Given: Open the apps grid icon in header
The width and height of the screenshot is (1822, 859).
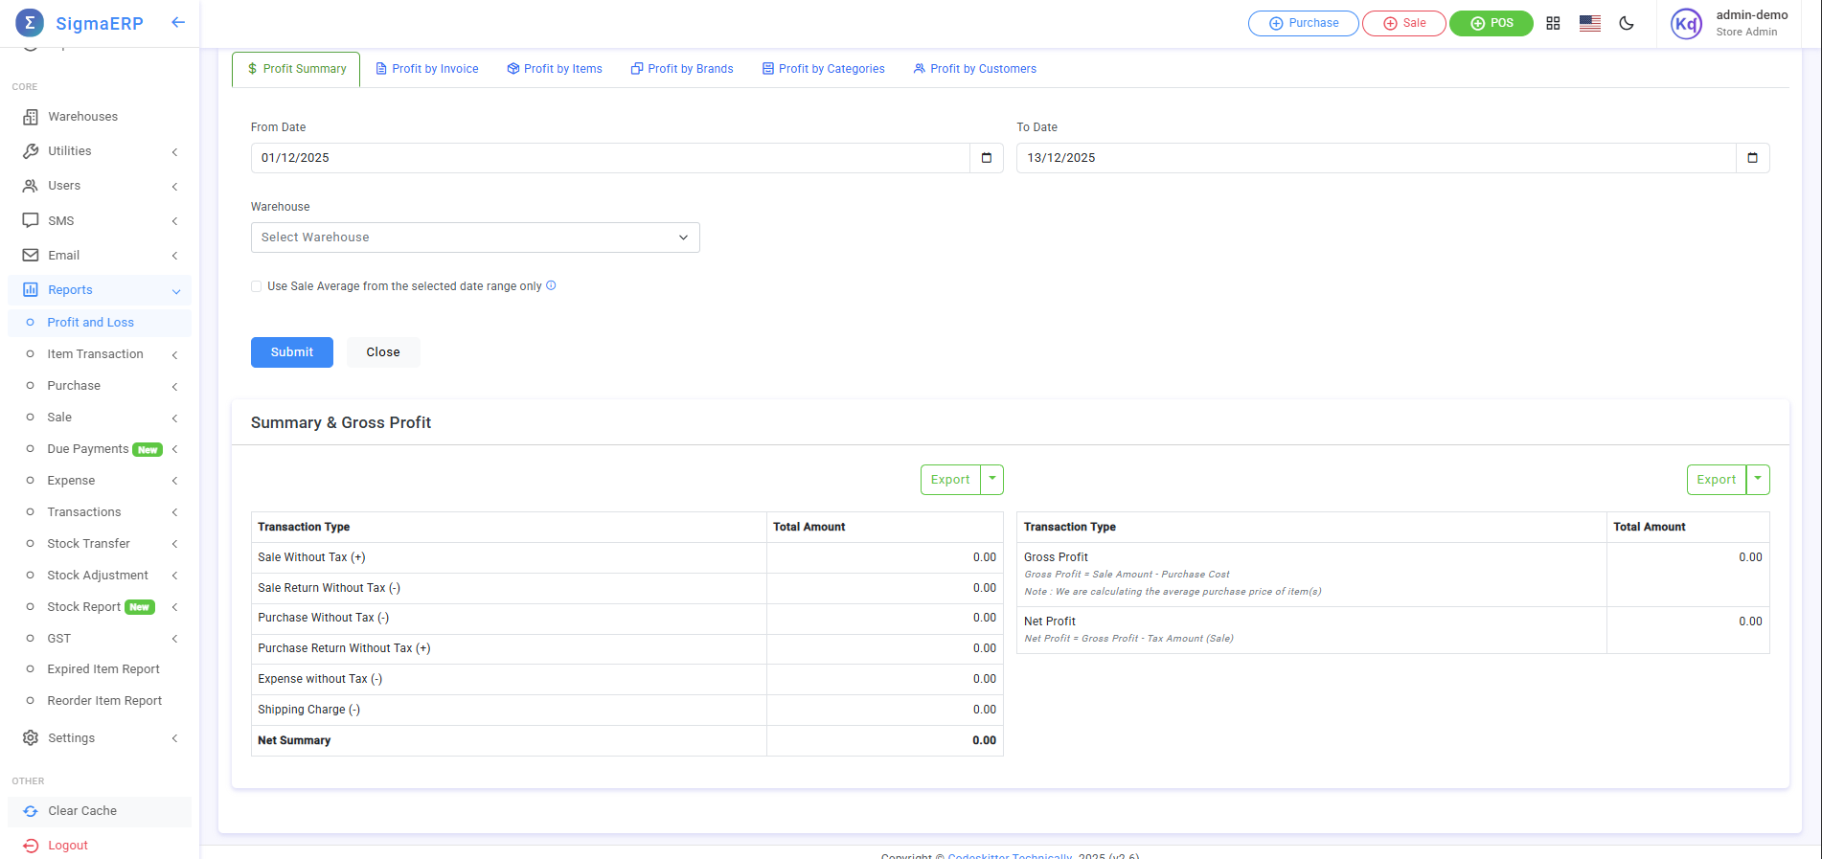Looking at the screenshot, I should 1553,23.
